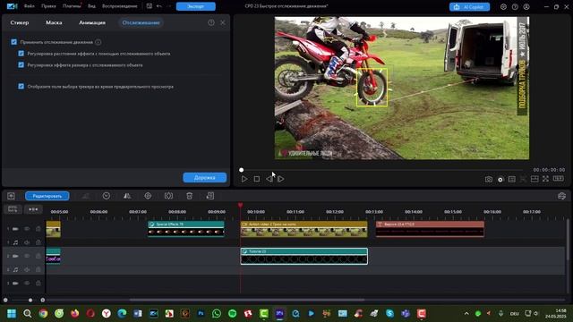Select the Special Effects clip on track 1
This screenshot has height=322, width=573.
coord(186,229)
